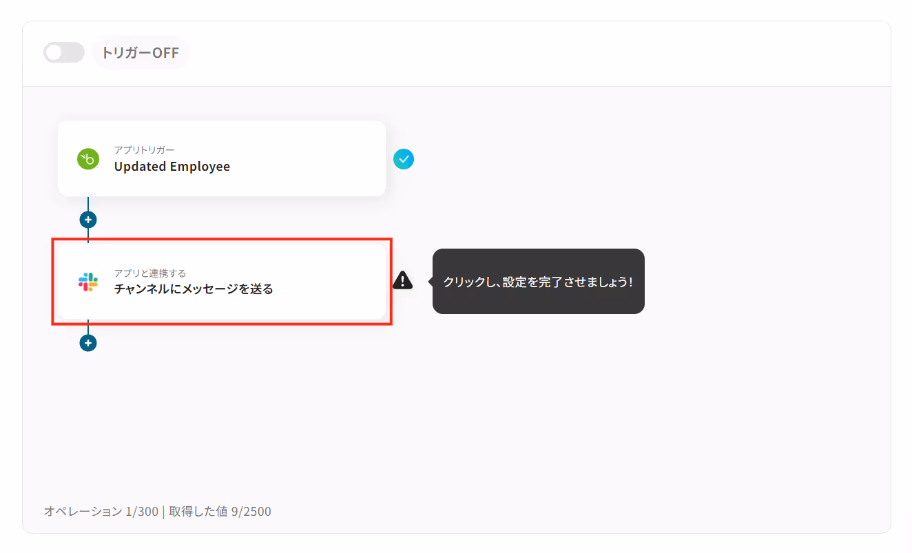Click the オペレーション 1/300 counter text
912x553 pixels.
[101, 511]
